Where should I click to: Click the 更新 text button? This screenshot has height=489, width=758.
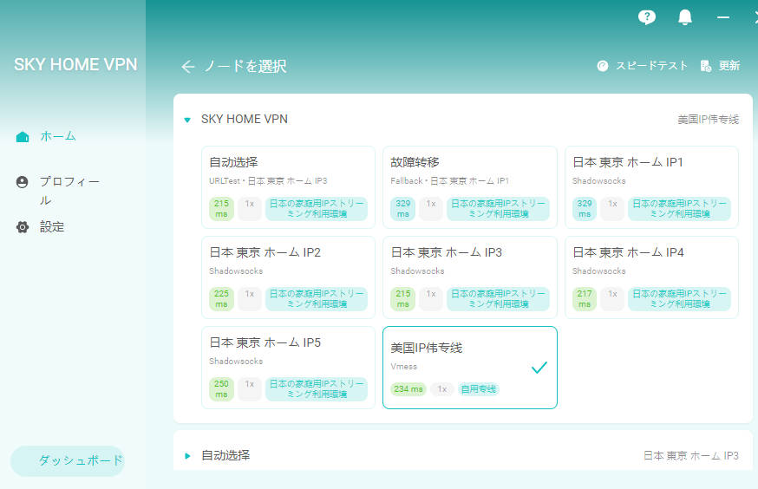[729, 66]
